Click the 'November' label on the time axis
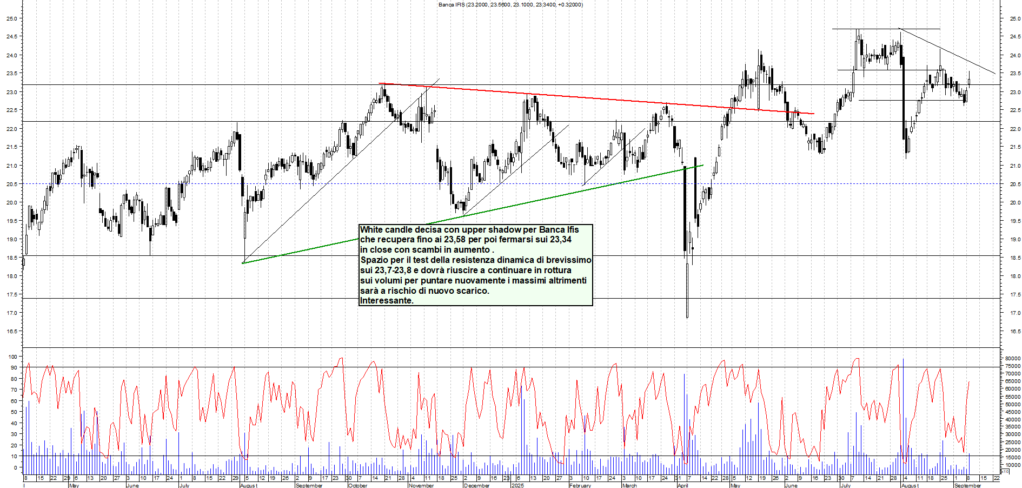Viewport: 1022px width, 488px height. 421,485
